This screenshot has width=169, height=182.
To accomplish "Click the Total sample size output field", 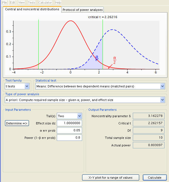I will pyautogui.click(x=149, y=138).
